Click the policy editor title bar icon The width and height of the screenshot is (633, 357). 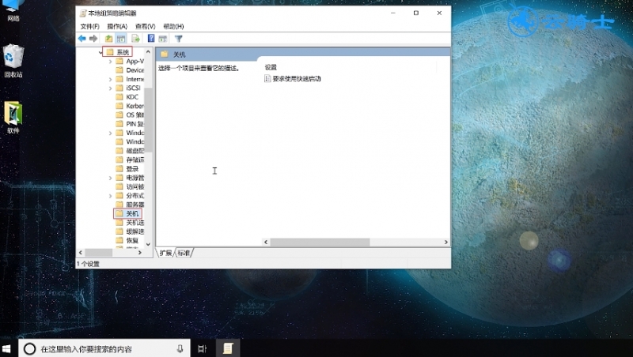[x=83, y=13]
